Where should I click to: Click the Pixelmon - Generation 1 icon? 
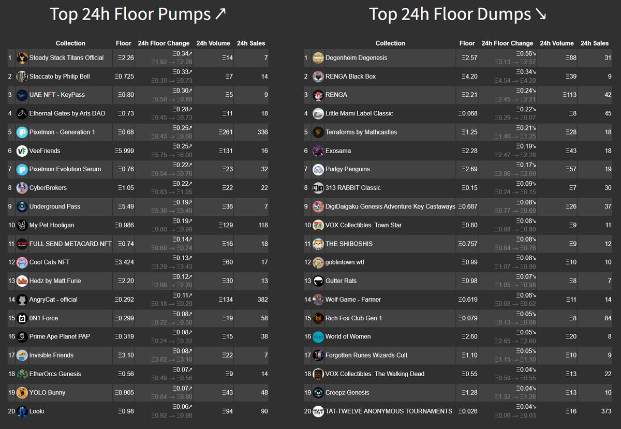click(22, 132)
